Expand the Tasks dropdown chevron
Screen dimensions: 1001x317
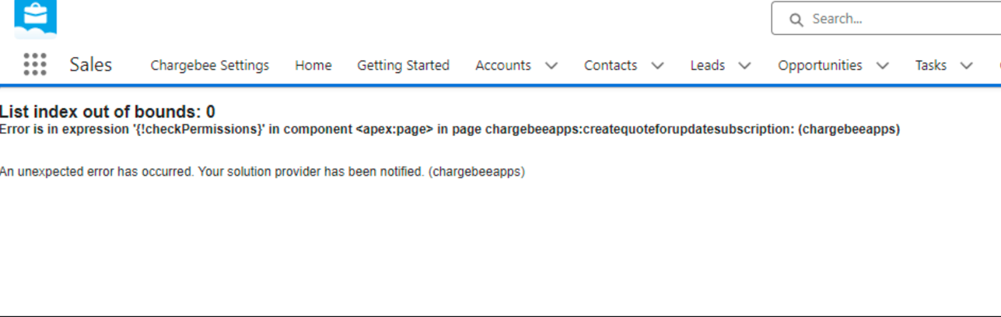[967, 66]
